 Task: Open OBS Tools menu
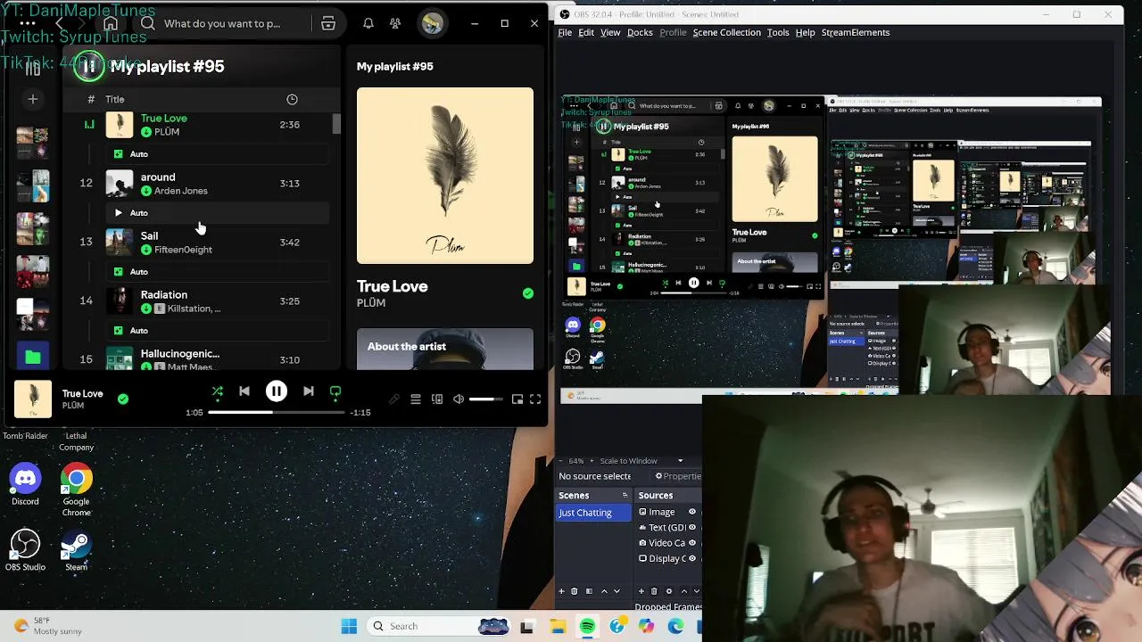click(x=778, y=32)
